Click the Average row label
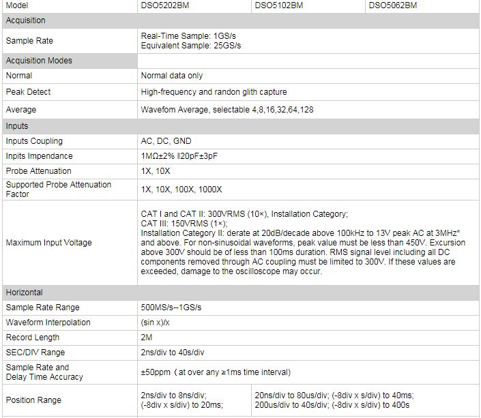 (21, 110)
